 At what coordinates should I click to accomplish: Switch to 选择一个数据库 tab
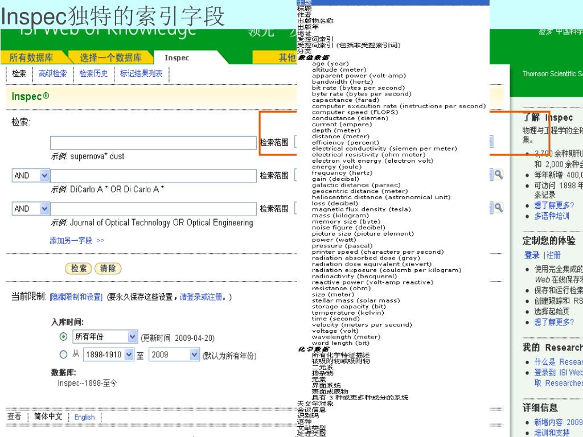click(x=110, y=57)
